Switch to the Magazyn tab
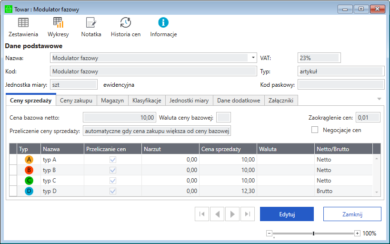The image size is (390, 244). 112,101
